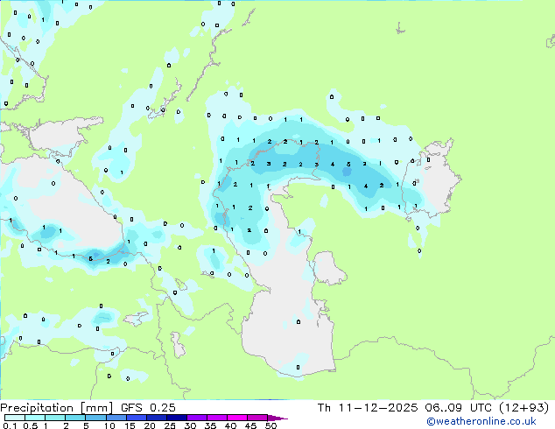Click the '(12+93)' forecast offset text

coord(524,408)
